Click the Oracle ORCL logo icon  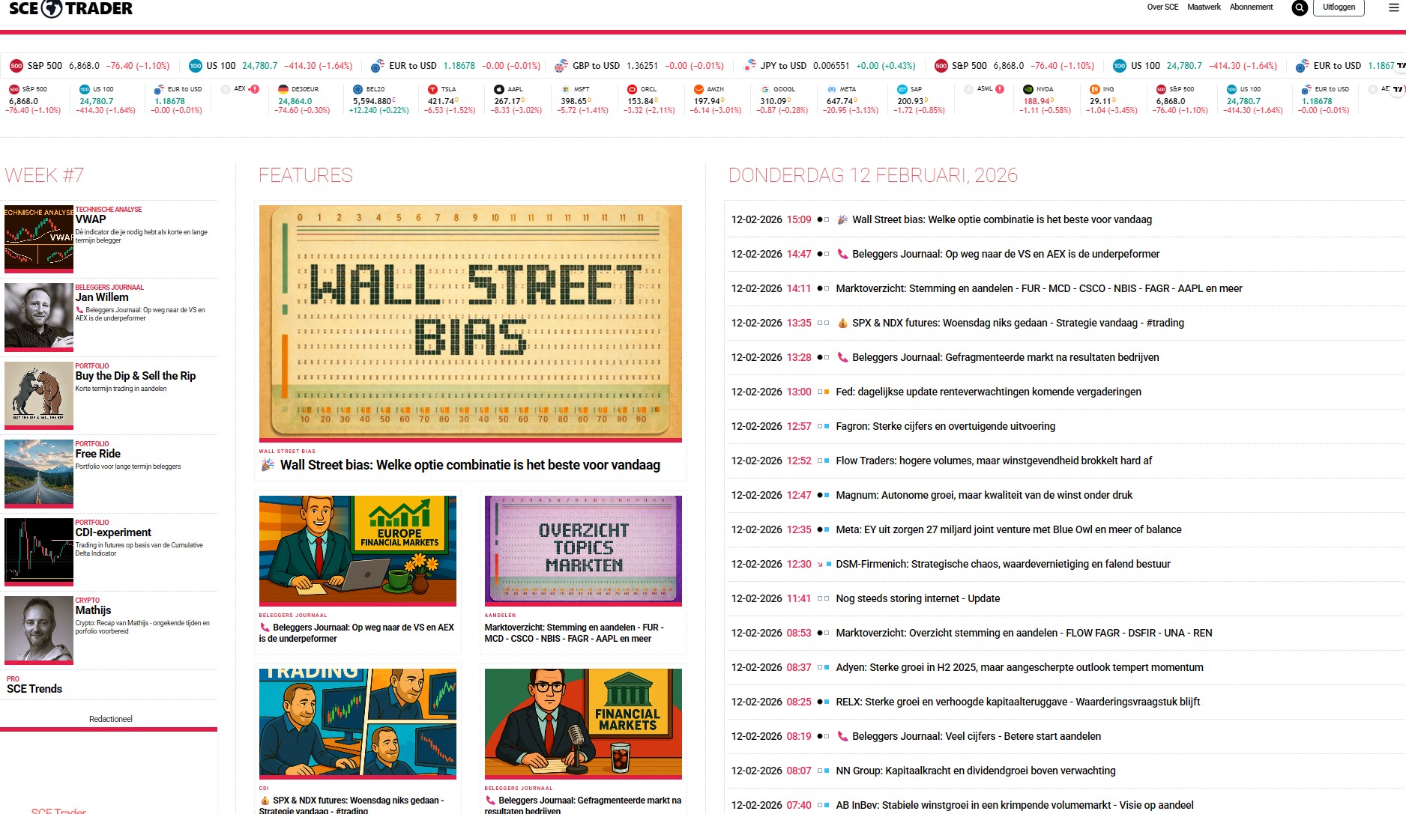point(633,89)
